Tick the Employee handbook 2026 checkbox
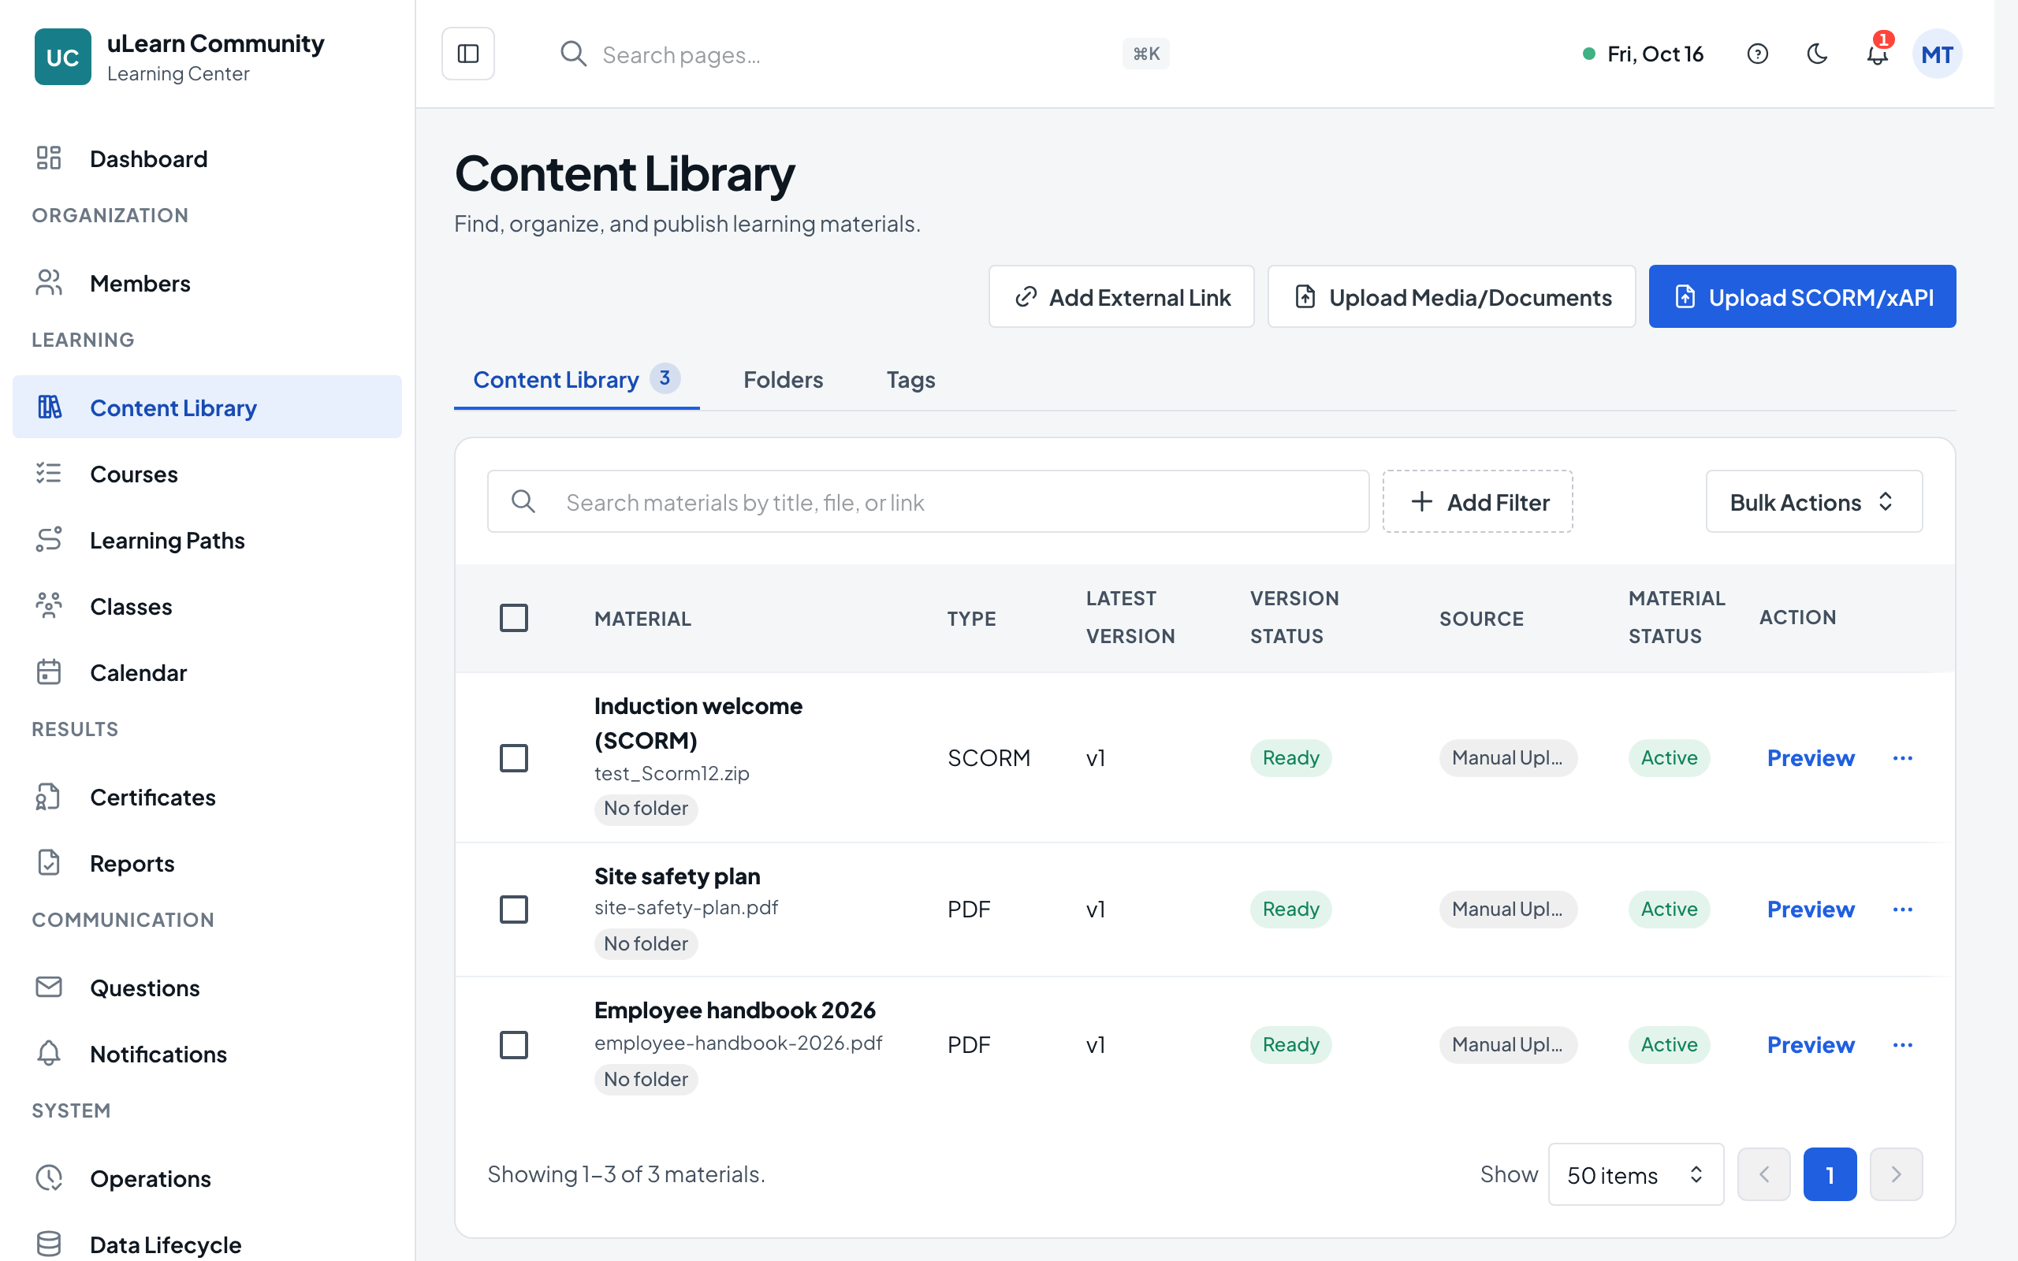2018x1261 pixels. coord(514,1045)
